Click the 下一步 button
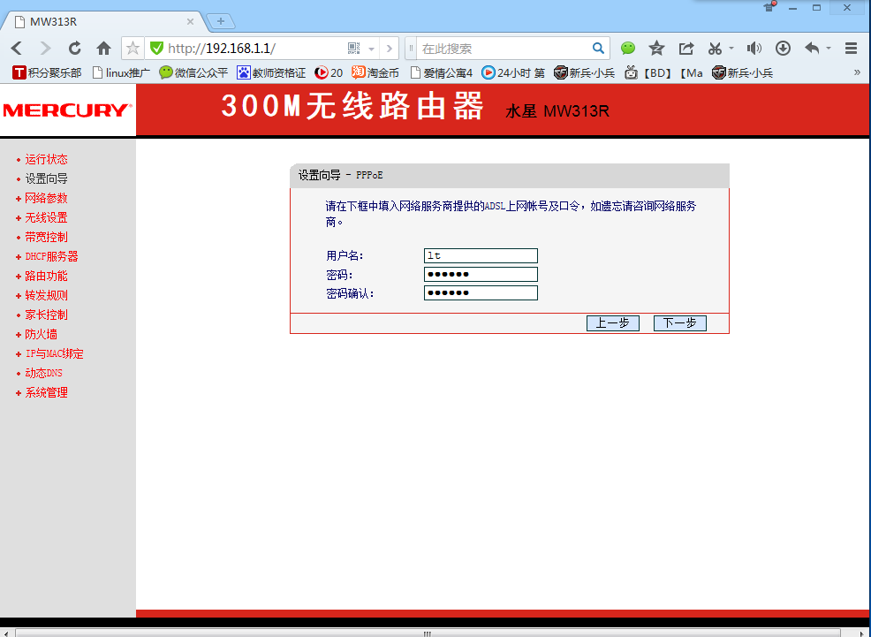871x637 pixels. (x=680, y=323)
